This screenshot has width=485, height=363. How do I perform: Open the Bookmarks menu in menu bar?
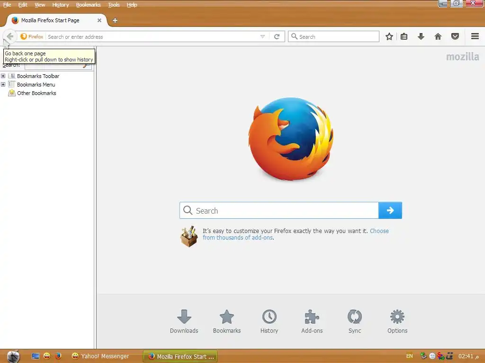(x=88, y=5)
